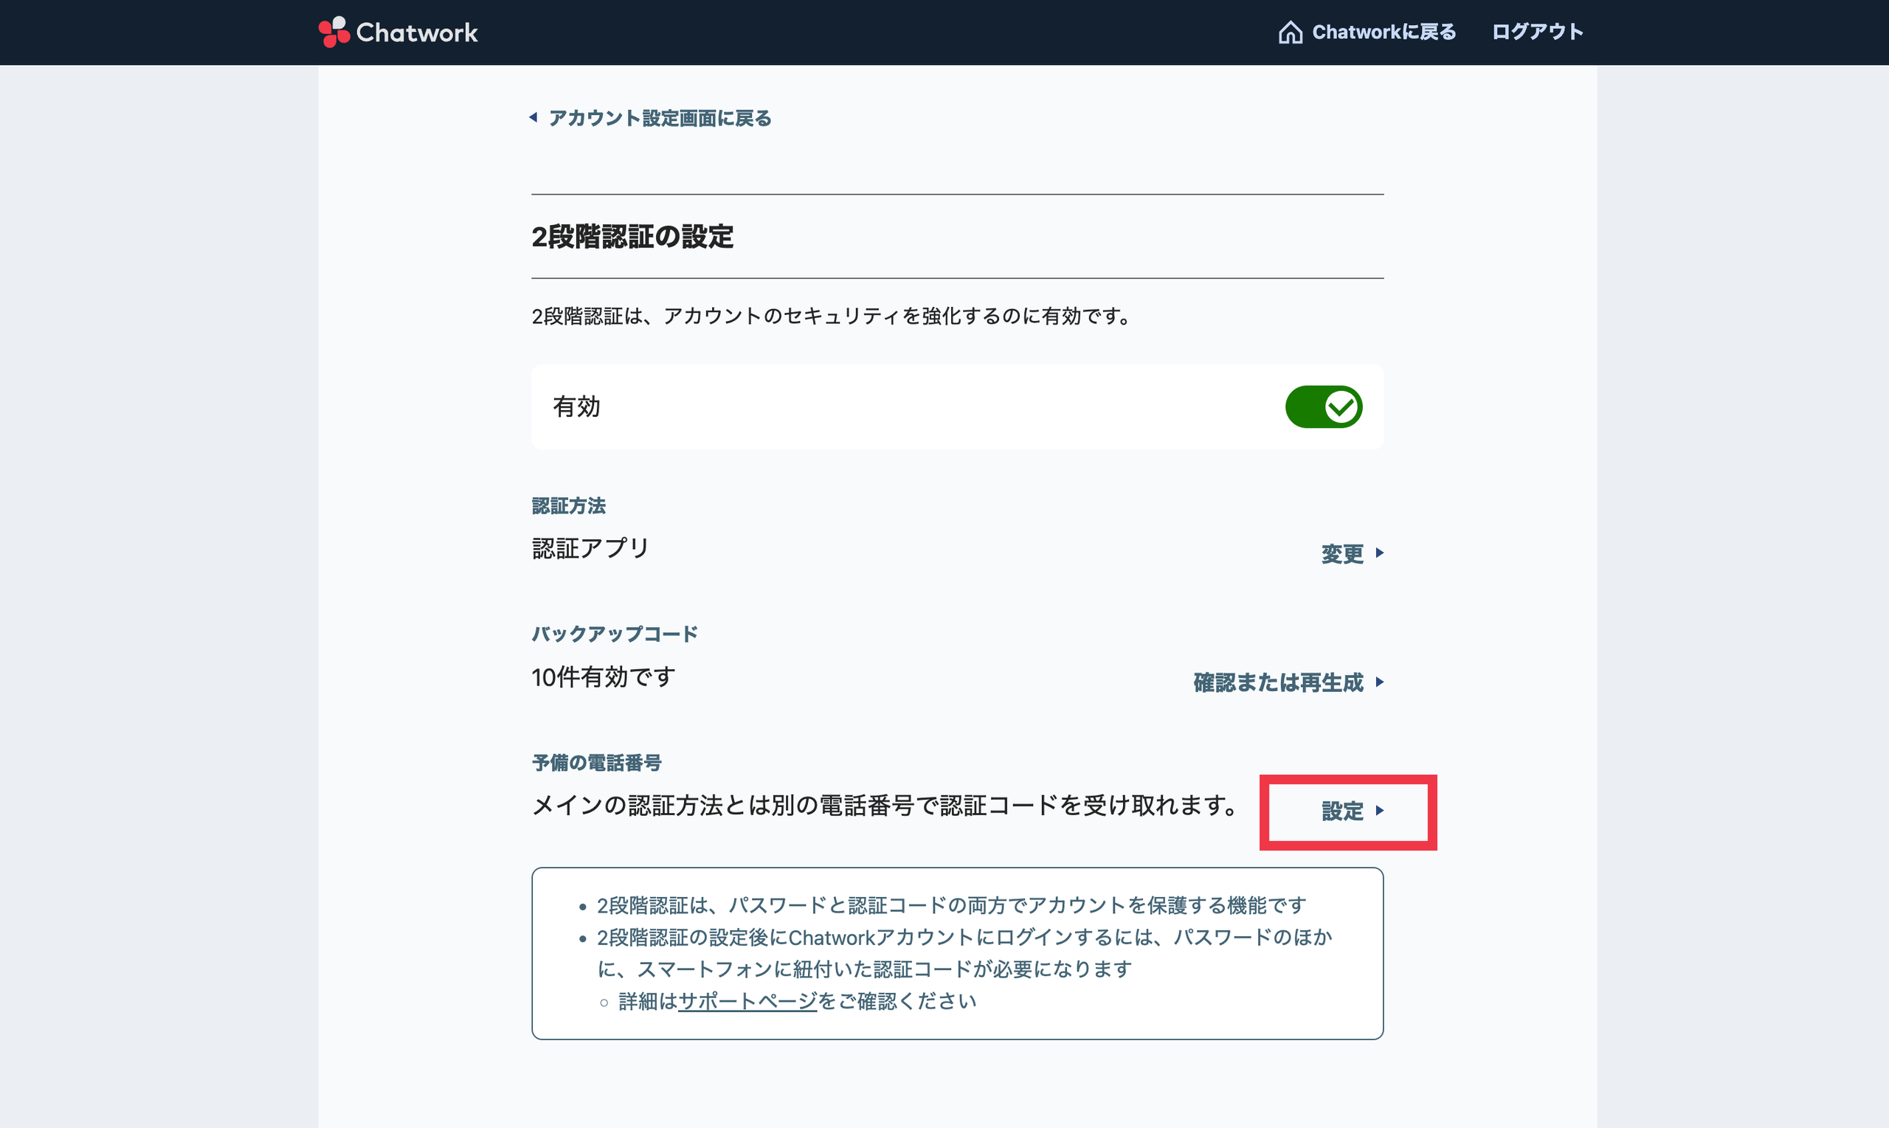Click ログアウト to sign out
The width and height of the screenshot is (1889, 1128).
point(1537,32)
